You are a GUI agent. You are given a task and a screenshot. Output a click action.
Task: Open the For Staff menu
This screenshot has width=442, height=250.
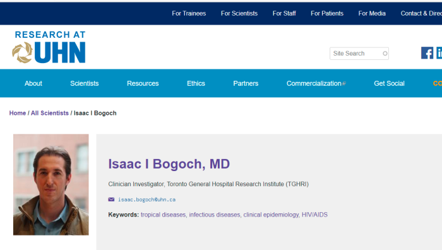coord(284,13)
